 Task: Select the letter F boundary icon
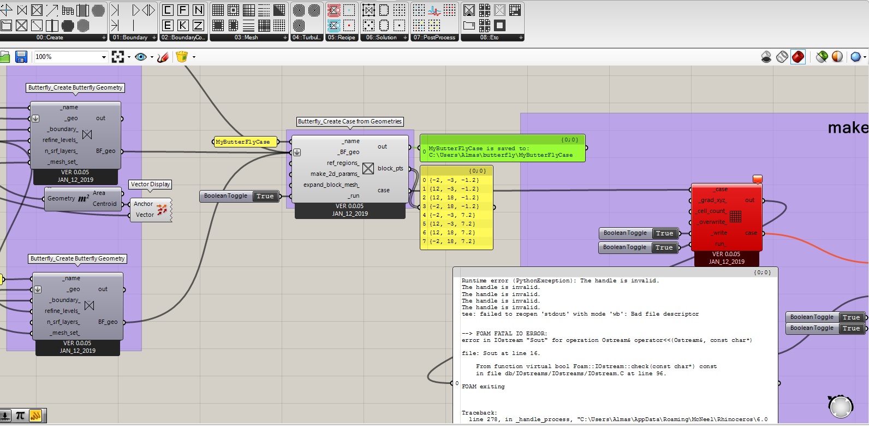coord(183,10)
